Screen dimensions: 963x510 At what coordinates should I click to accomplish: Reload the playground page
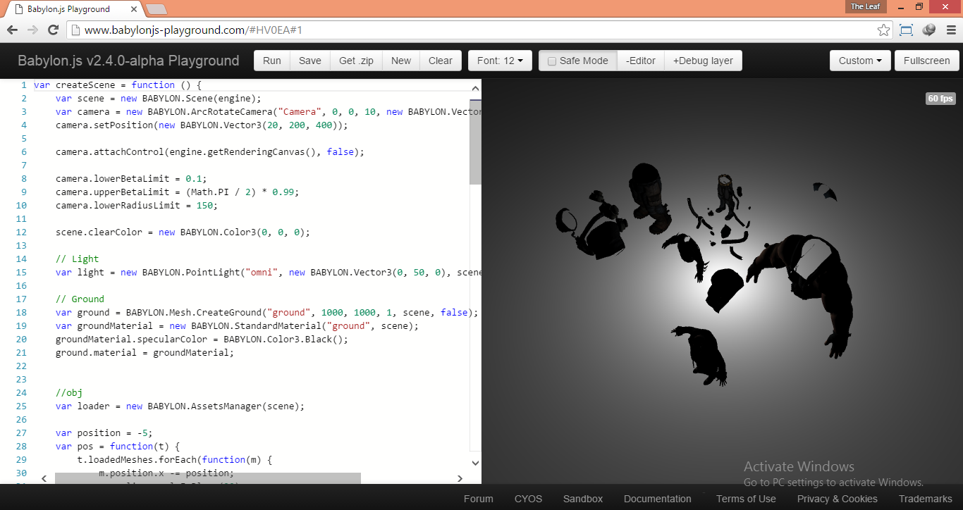(x=53, y=30)
